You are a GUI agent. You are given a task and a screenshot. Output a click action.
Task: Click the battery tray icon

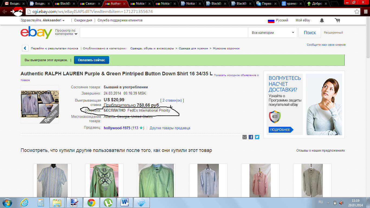[x=335, y=203]
